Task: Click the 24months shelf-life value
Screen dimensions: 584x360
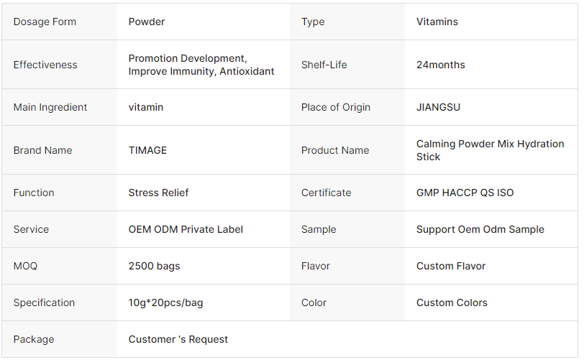Action: pos(440,65)
